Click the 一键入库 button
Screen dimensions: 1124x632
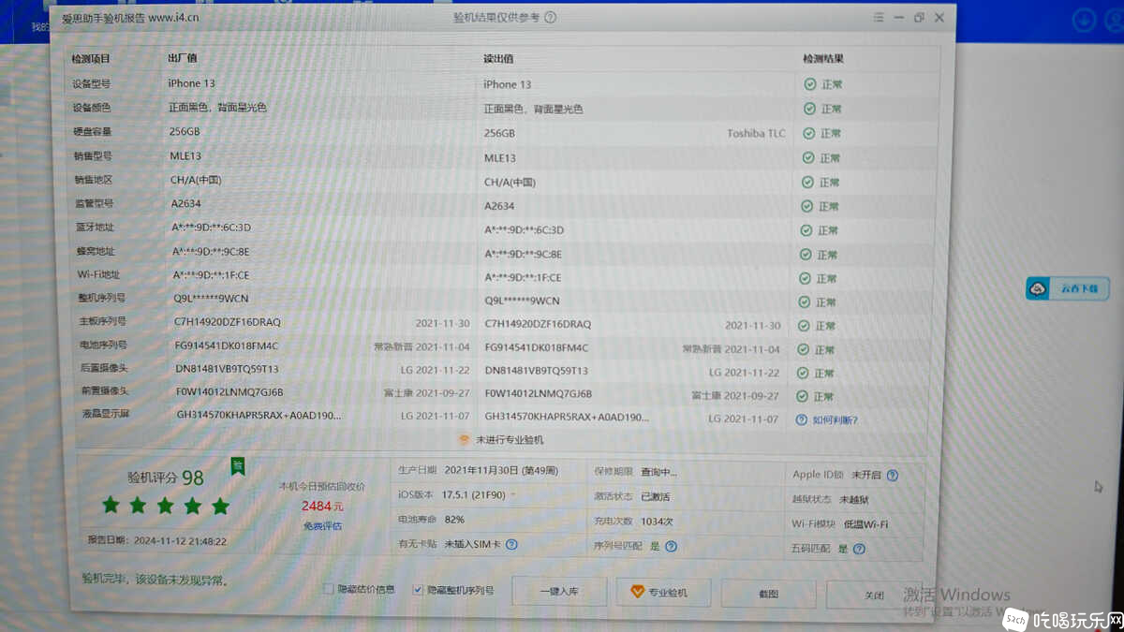pyautogui.click(x=559, y=592)
